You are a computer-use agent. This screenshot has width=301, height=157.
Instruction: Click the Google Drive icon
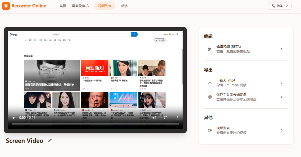coord(210,97)
